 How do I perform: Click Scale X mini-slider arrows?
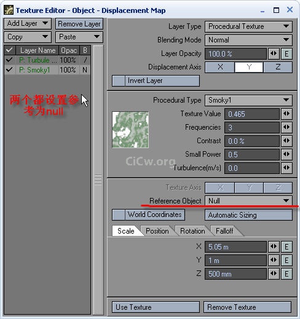tap(274, 246)
